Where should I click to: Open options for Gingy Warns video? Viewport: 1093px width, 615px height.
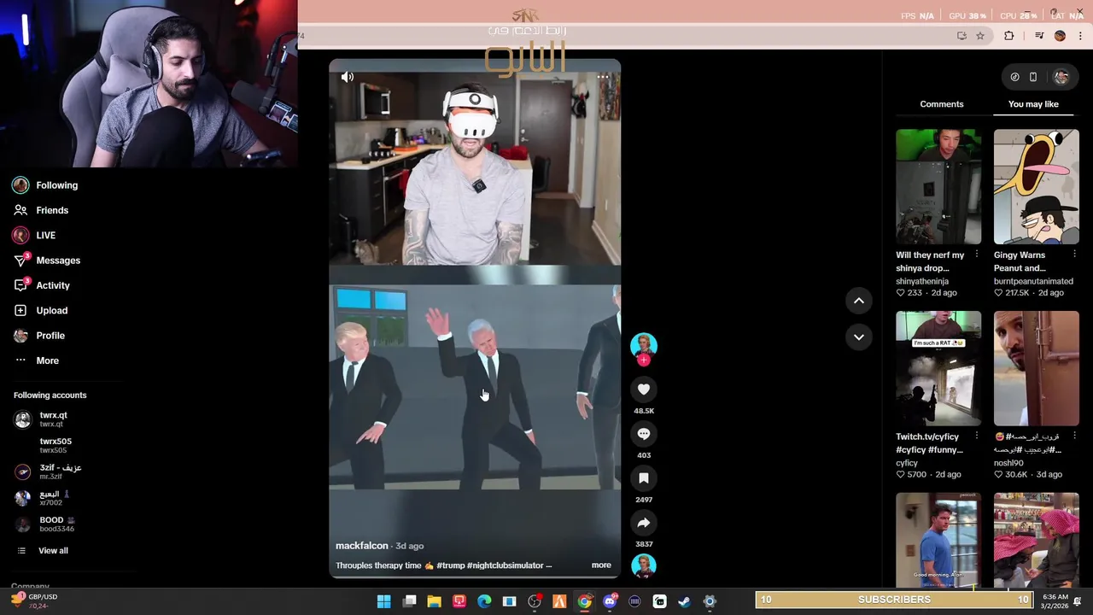pos(1074,255)
